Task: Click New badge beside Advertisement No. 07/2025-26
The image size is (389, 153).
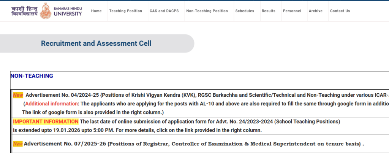Action: pos(18,144)
